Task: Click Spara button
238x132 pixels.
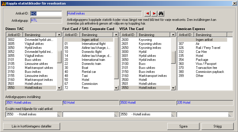Action: coord(183,126)
